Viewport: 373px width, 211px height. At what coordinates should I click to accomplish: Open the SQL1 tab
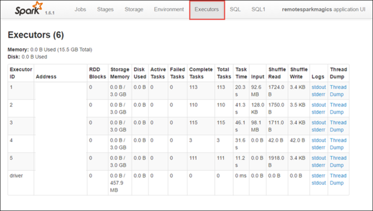258,10
